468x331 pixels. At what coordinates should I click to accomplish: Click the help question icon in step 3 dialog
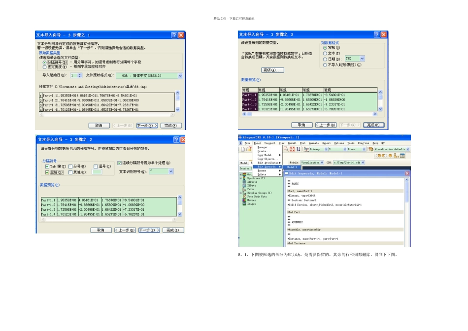coord(377,34)
